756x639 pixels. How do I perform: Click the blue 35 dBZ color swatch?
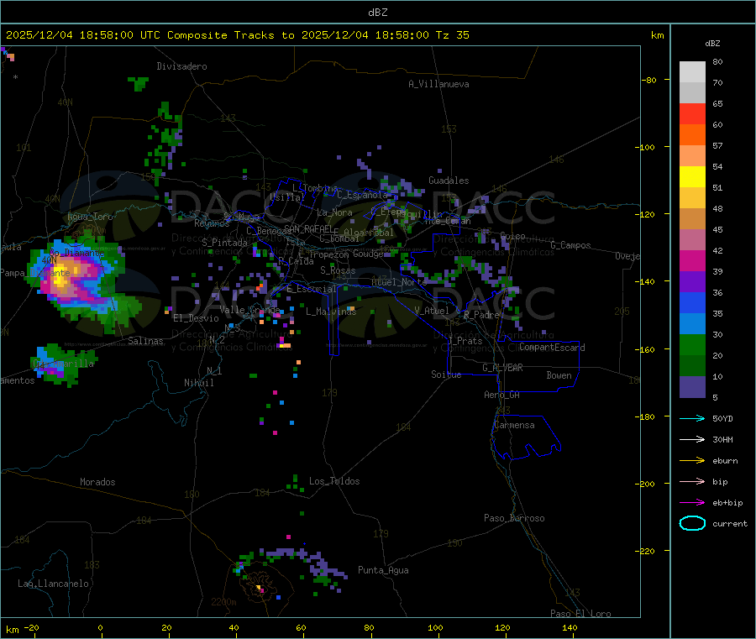tap(692, 302)
